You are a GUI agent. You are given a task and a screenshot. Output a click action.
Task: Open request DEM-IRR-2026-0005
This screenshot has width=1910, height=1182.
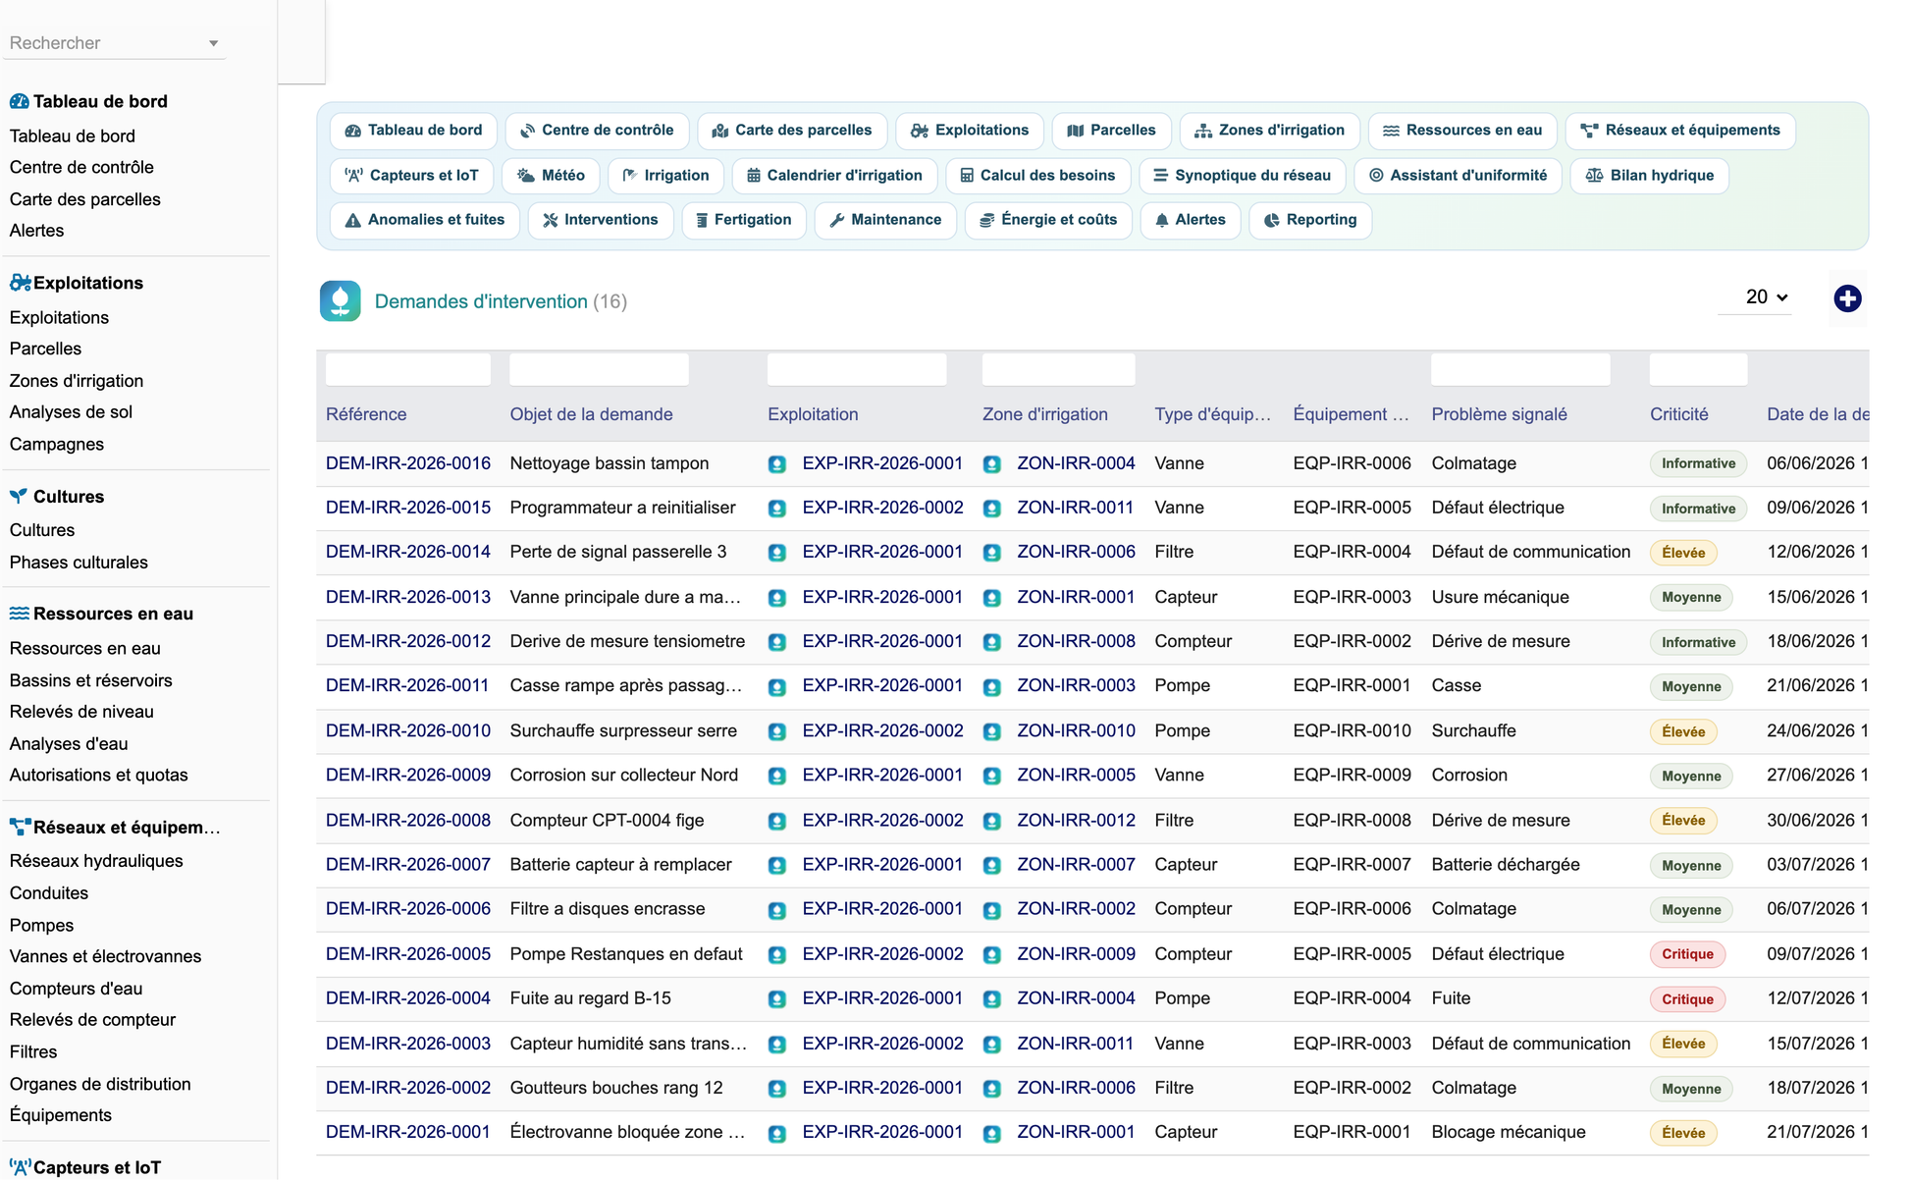(407, 954)
